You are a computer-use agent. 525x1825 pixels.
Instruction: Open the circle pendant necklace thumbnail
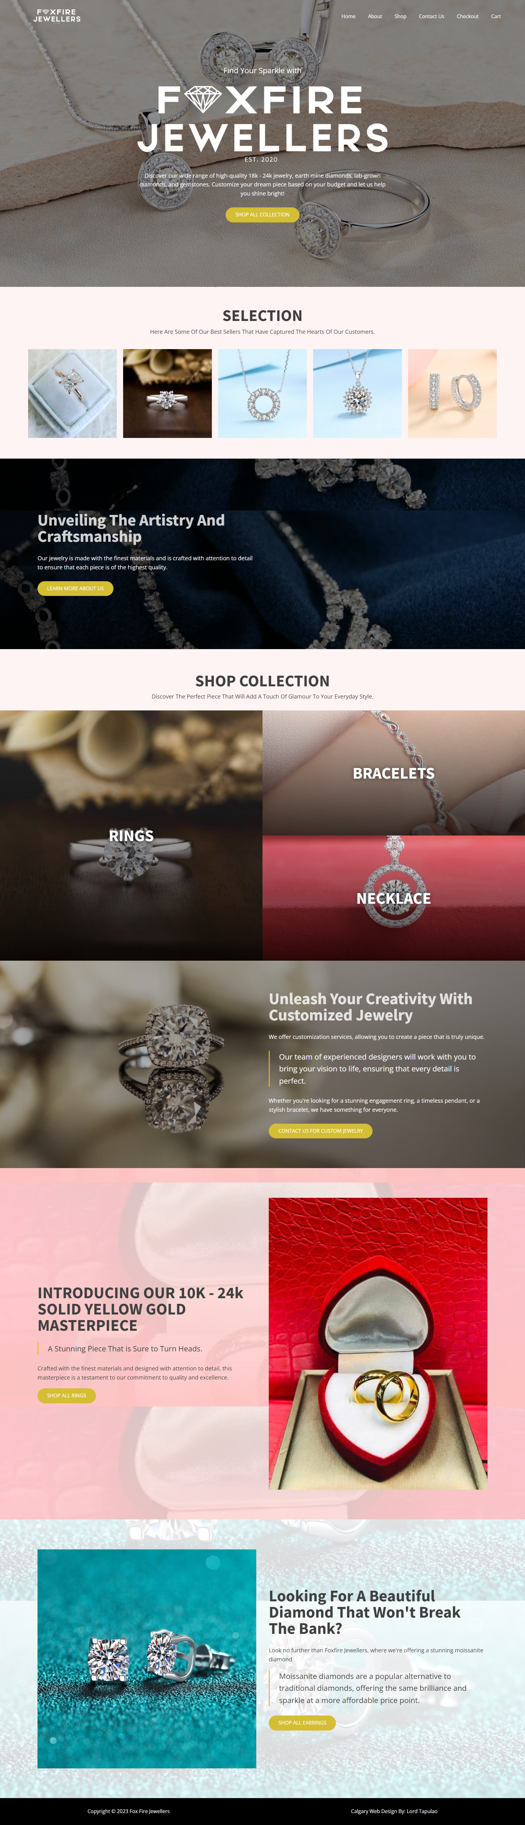pos(262,393)
